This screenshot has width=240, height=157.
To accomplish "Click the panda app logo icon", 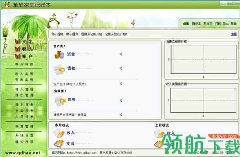I will point(7,5).
